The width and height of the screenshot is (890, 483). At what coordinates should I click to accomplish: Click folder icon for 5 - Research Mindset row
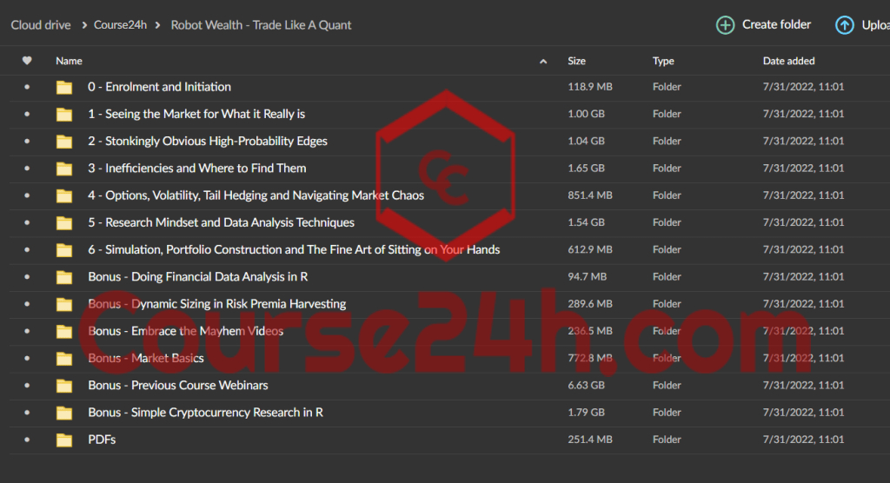64,222
